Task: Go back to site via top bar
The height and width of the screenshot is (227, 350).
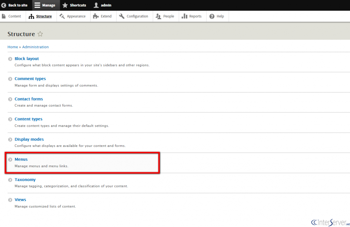Action: pos(18,5)
